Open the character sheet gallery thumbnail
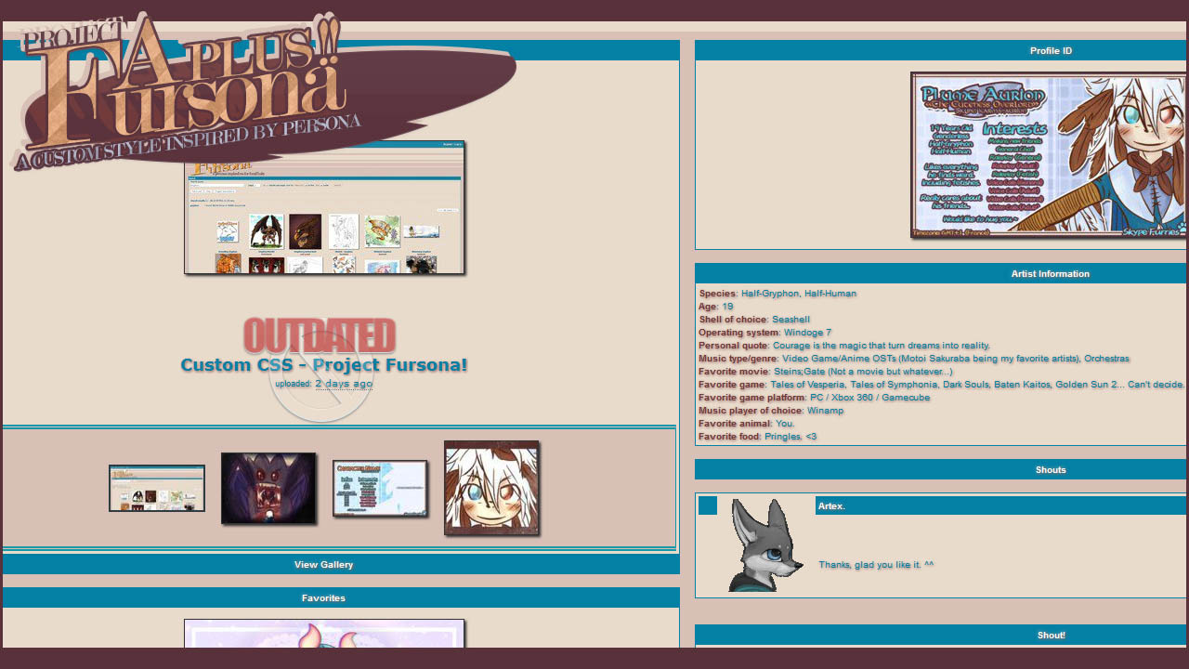 380,488
